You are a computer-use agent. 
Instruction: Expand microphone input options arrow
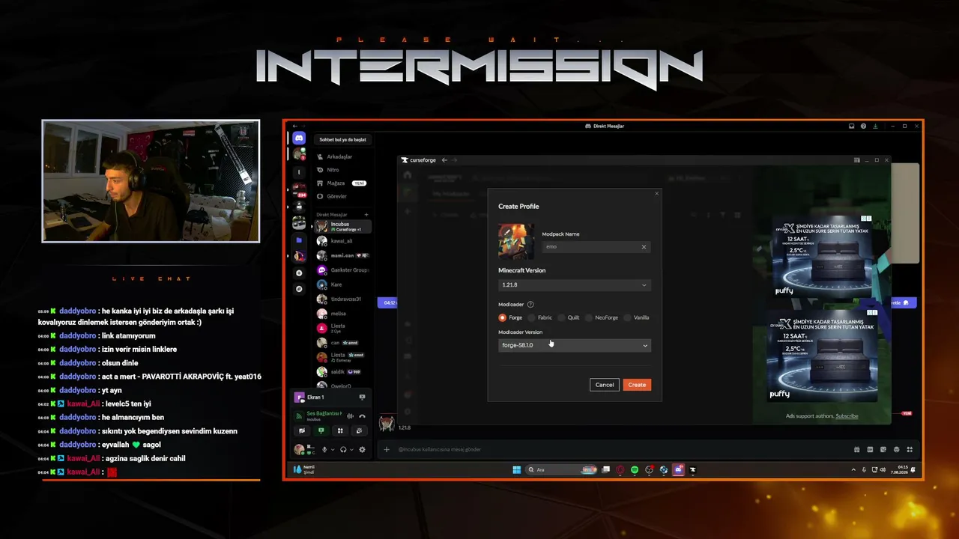click(x=333, y=449)
